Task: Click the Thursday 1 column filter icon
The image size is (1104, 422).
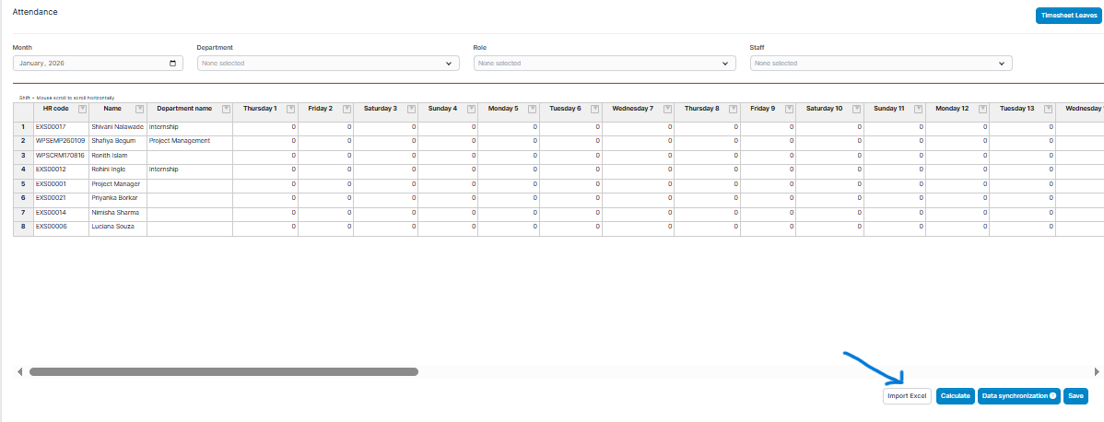Action: coord(291,109)
